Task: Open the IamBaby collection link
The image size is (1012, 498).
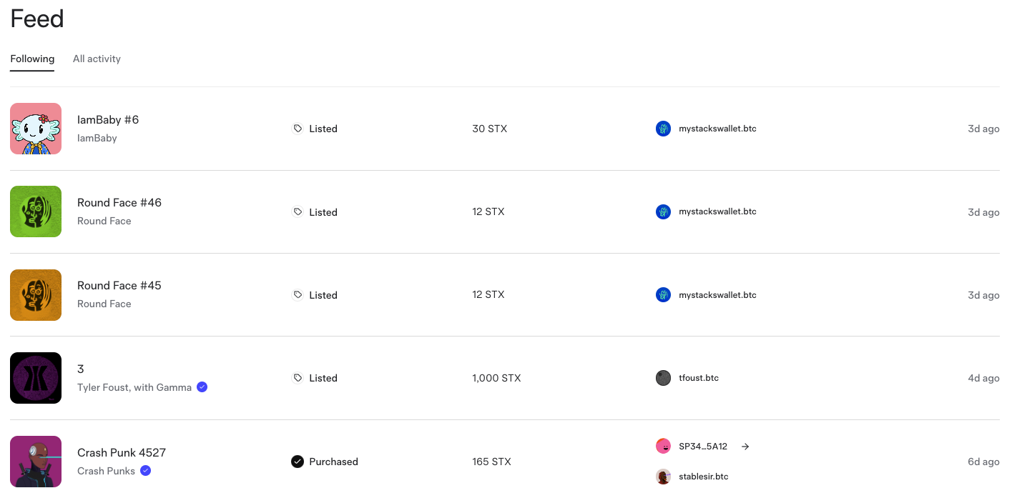Action: pos(97,138)
